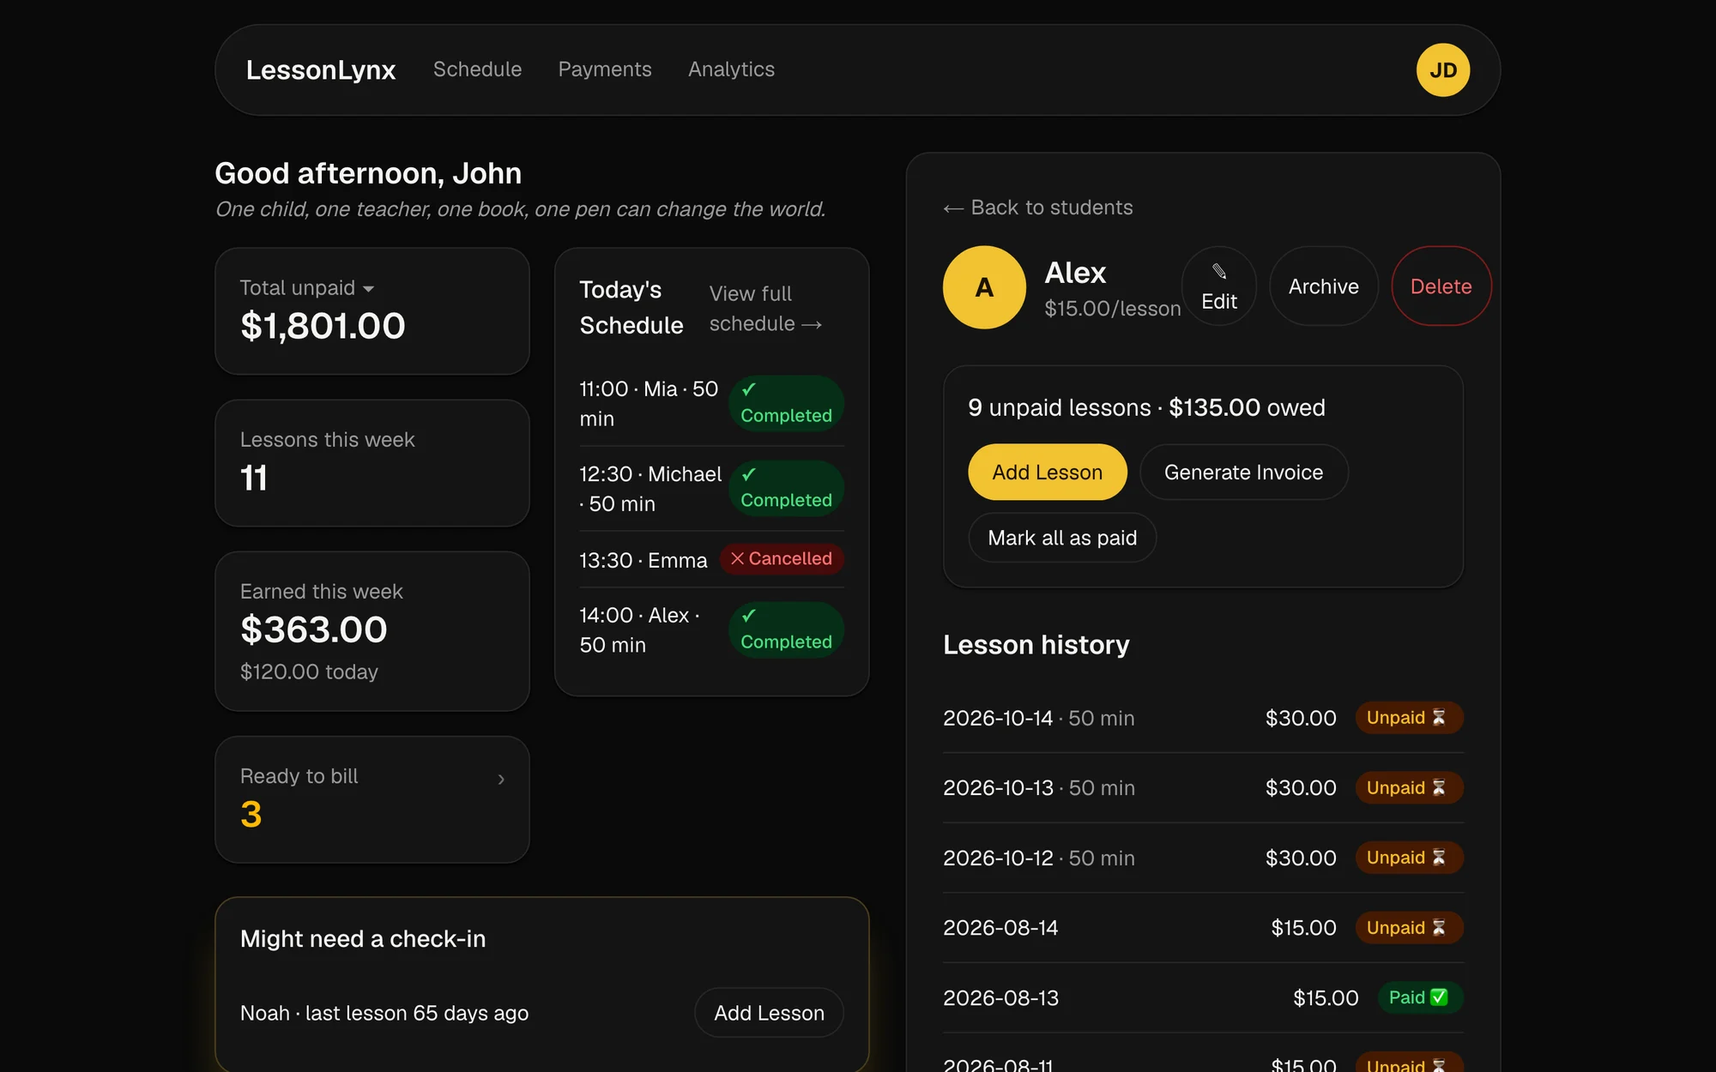Open the Ready to bill card
Screen dimensions: 1716x1072
[372, 799]
